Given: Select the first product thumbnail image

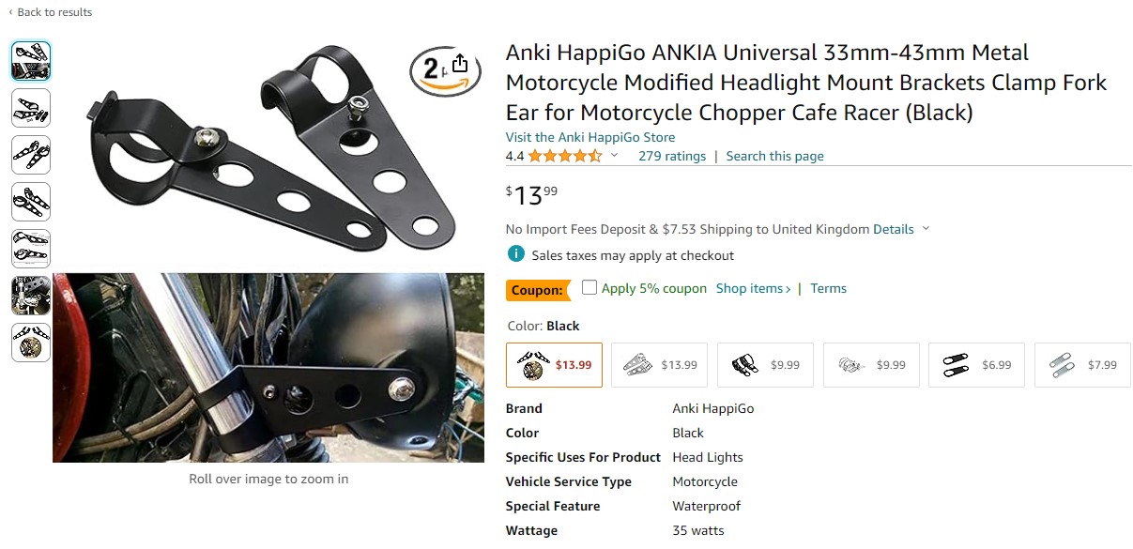Looking at the screenshot, I should (31, 61).
